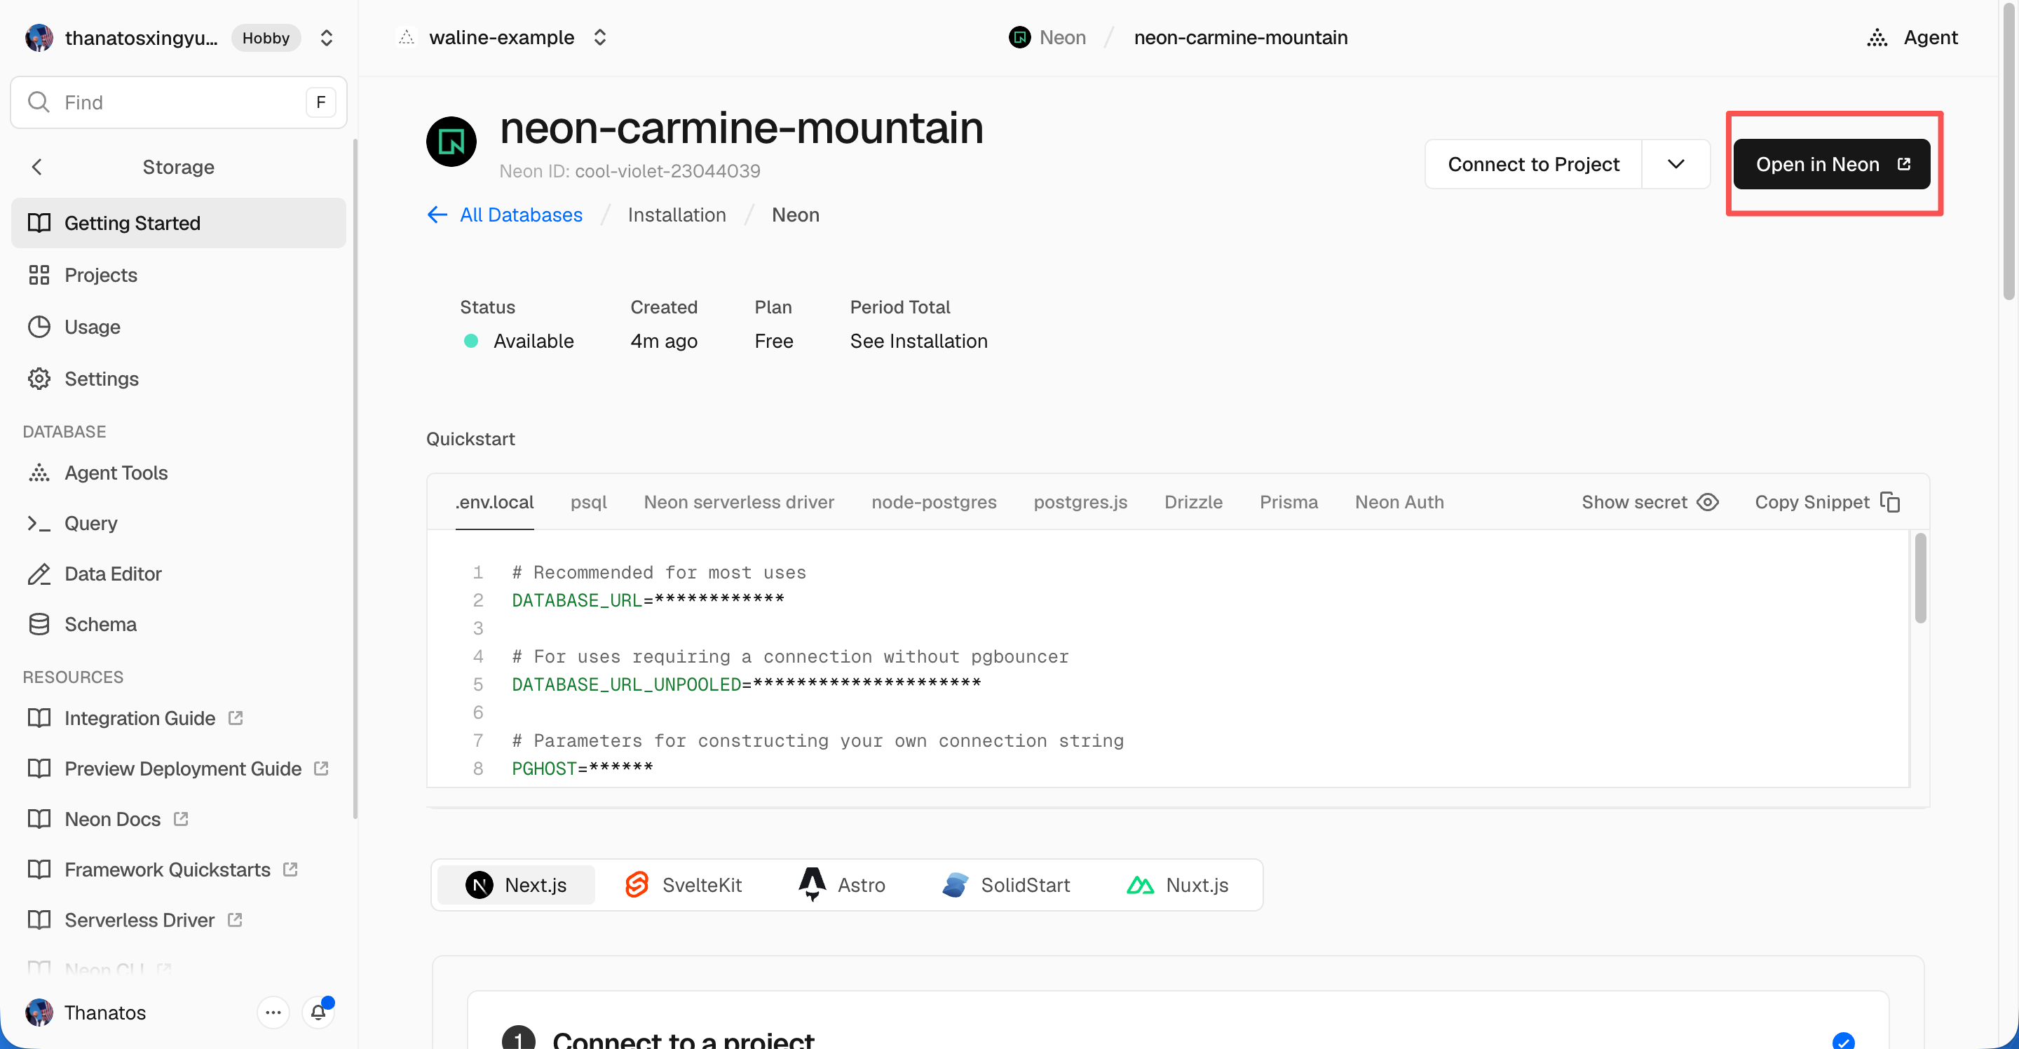Click the Available status value

533,341
